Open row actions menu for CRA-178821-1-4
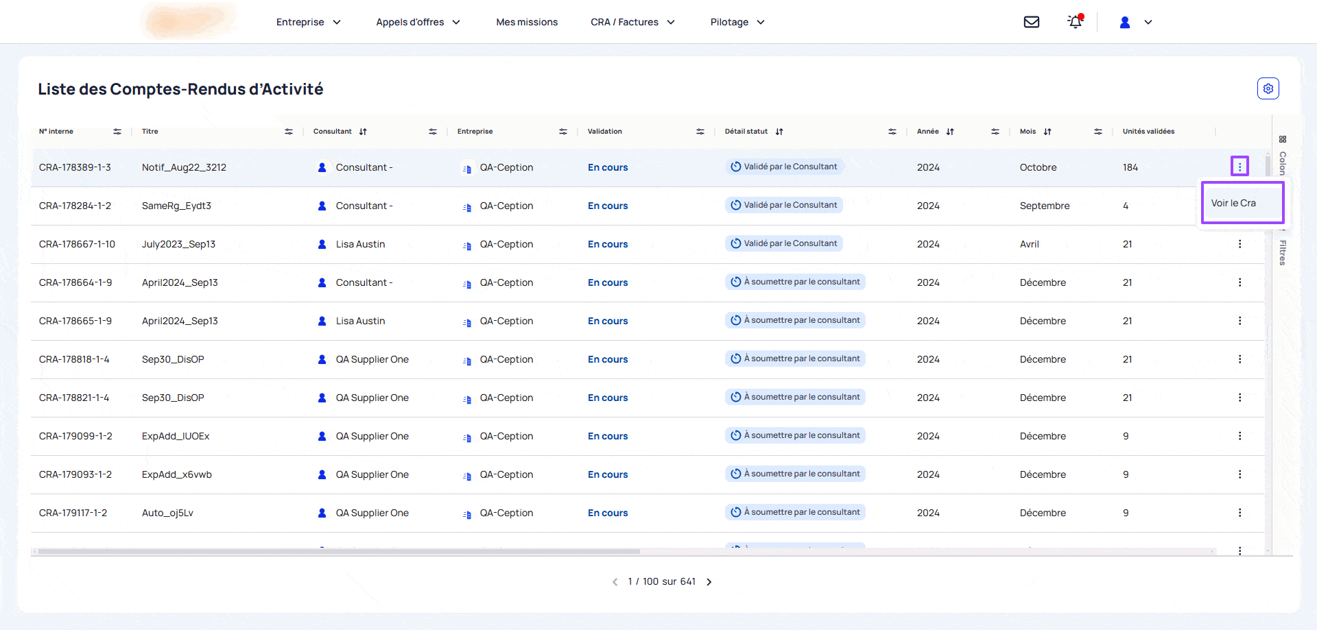Viewport: 1317px width, 630px height. (x=1239, y=398)
